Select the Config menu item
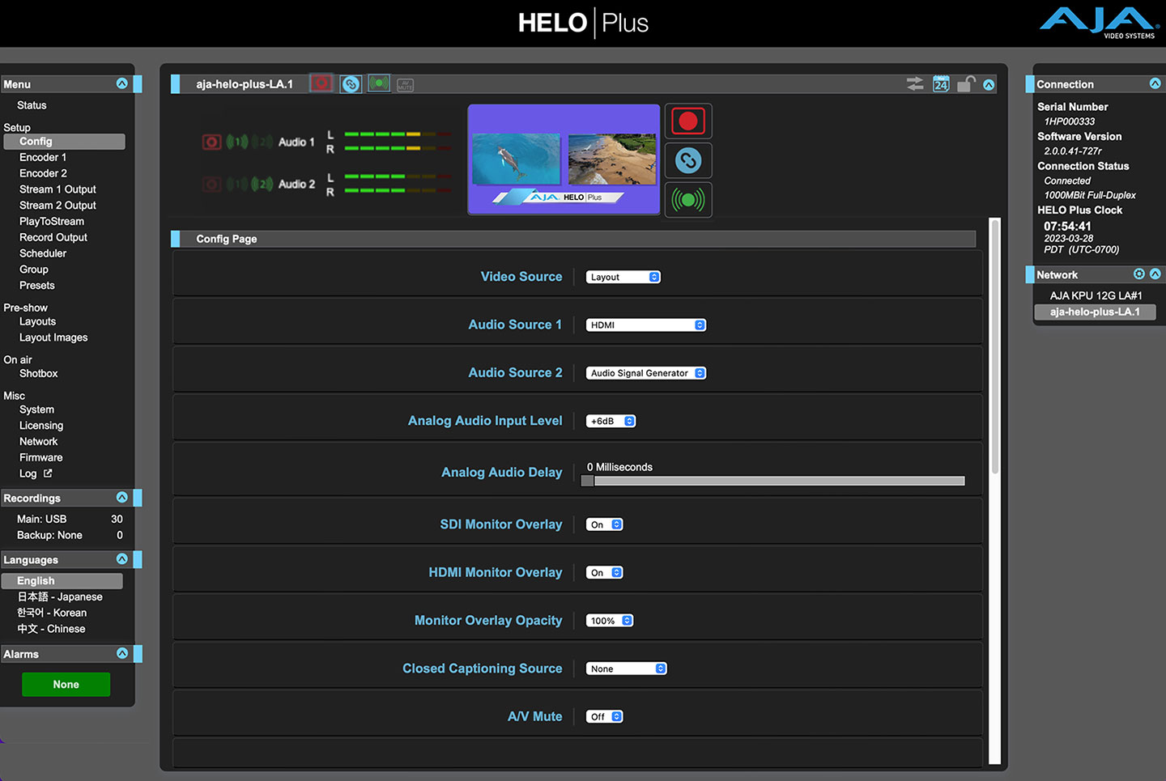Screen dimensions: 1166x781 (64, 142)
